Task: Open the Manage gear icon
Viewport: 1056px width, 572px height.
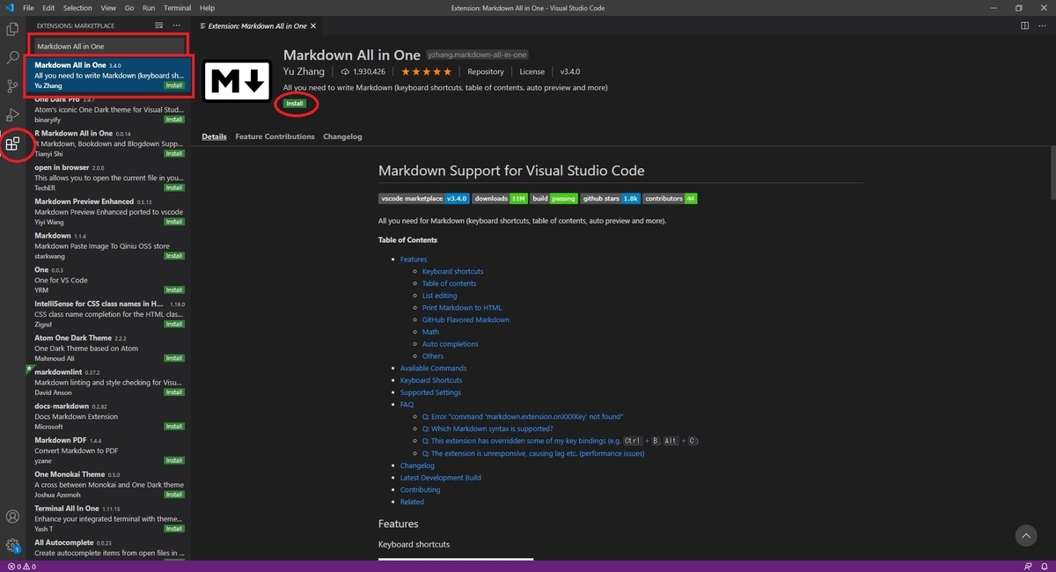Action: coord(12,546)
